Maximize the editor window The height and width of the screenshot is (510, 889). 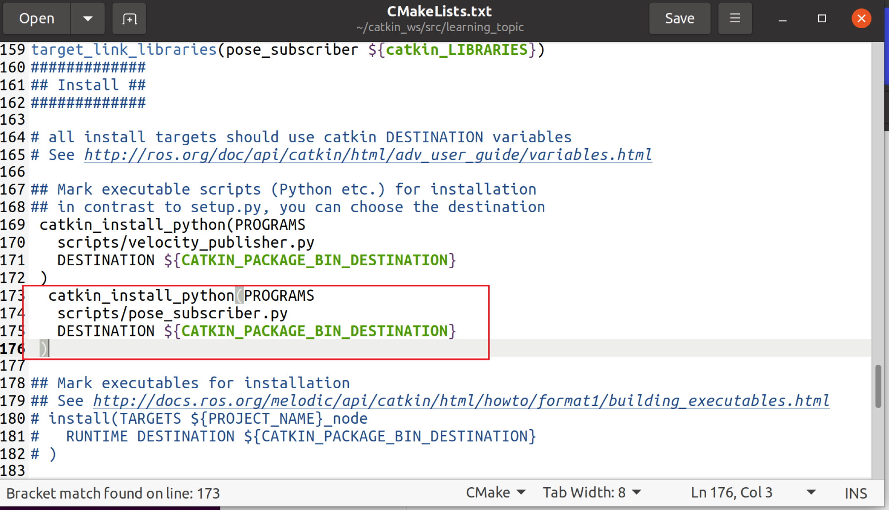coord(822,19)
